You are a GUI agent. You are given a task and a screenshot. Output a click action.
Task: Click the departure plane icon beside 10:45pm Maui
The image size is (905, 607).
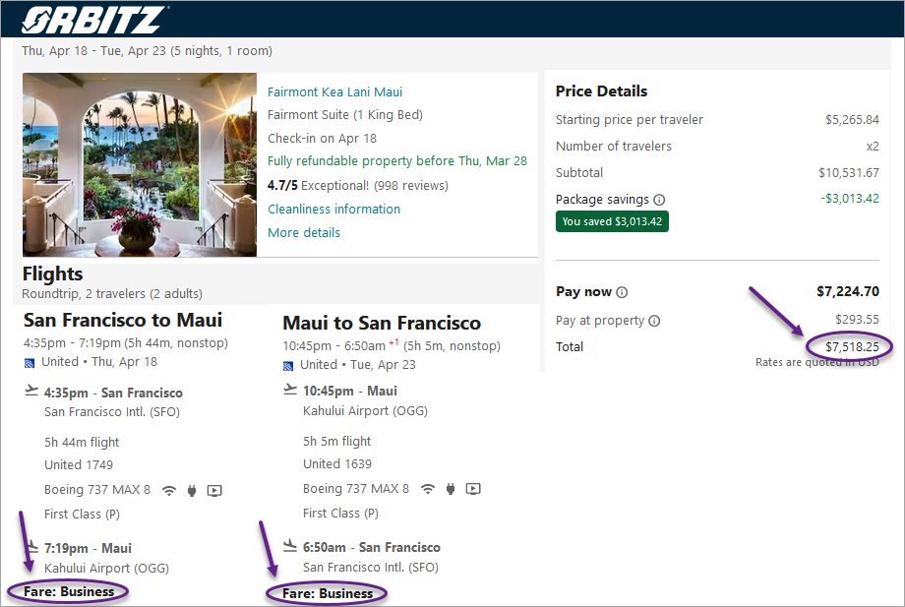tap(290, 390)
